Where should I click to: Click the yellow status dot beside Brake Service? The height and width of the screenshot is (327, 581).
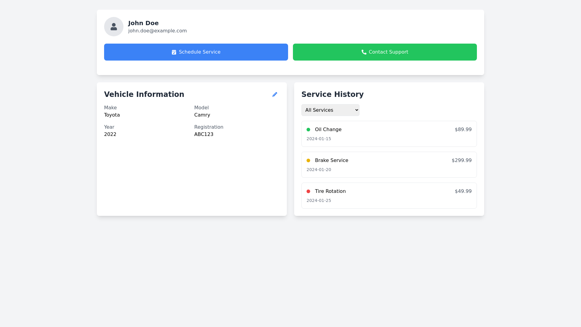pyautogui.click(x=308, y=160)
